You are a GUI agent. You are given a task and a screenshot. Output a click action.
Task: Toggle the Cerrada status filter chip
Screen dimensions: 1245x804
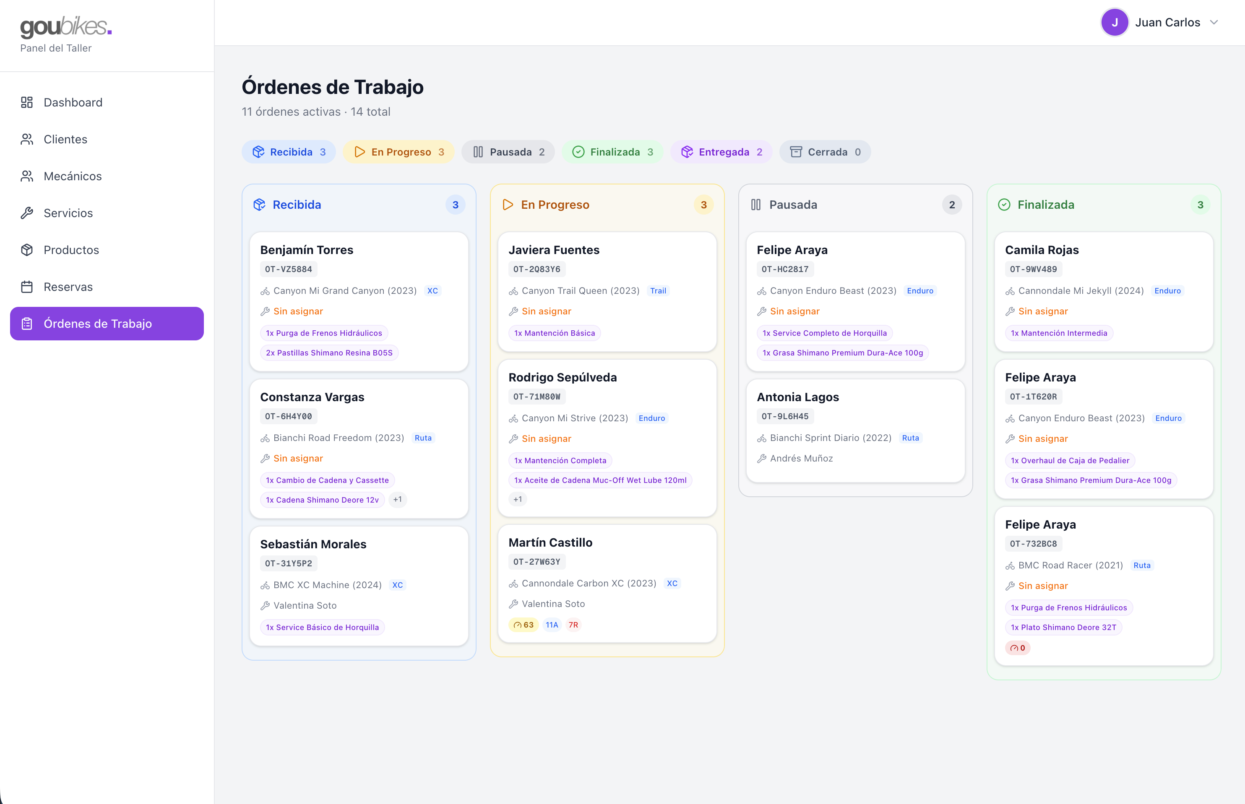(825, 152)
